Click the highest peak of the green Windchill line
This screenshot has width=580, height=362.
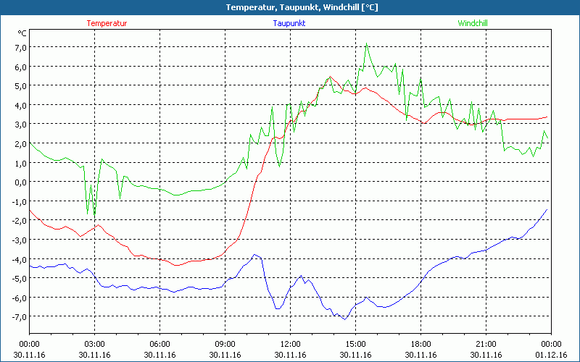[367, 43]
